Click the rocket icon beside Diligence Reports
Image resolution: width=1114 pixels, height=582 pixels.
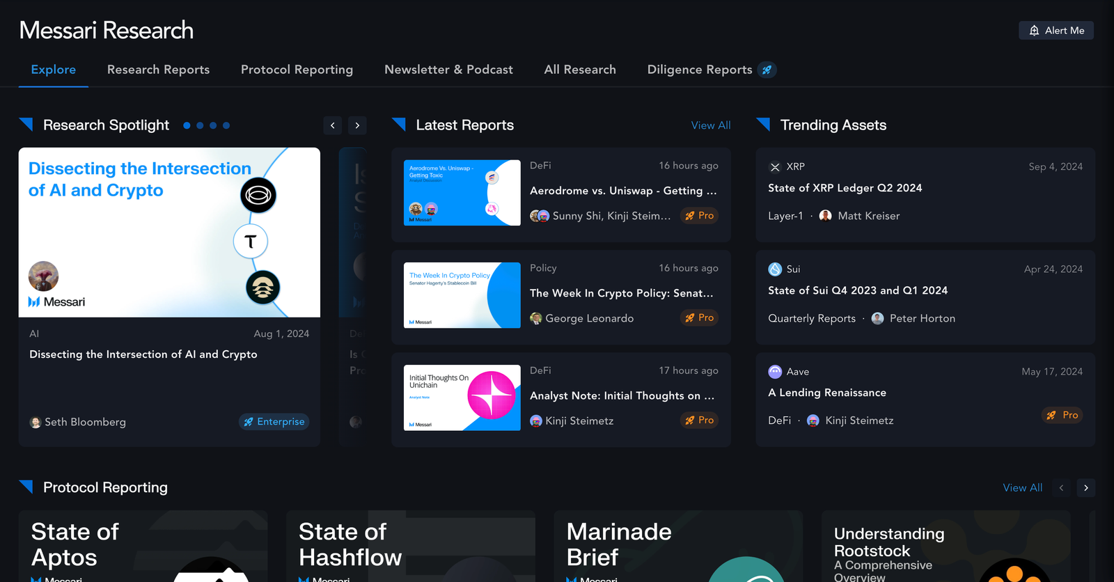767,70
